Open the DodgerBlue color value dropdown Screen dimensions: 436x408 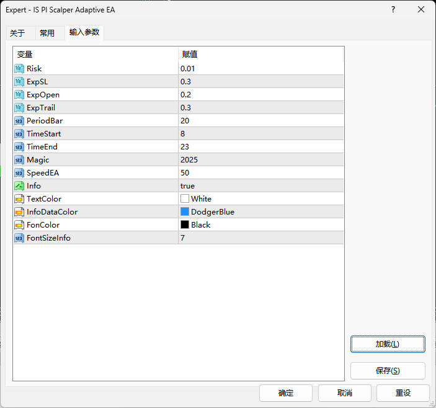260,211
